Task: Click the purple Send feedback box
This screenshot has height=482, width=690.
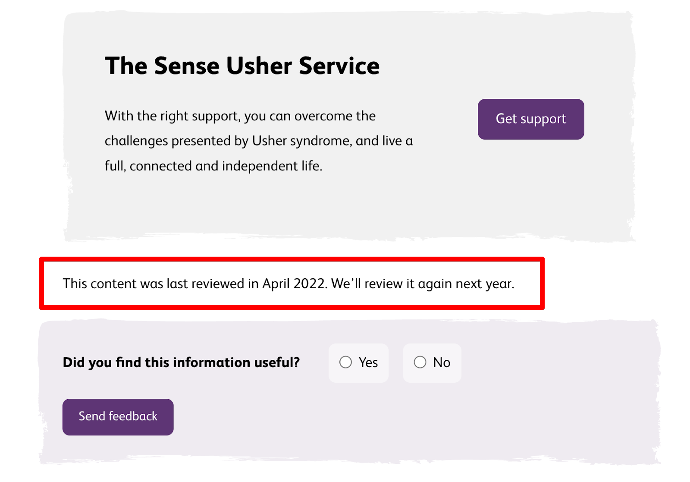Action: coord(118,416)
